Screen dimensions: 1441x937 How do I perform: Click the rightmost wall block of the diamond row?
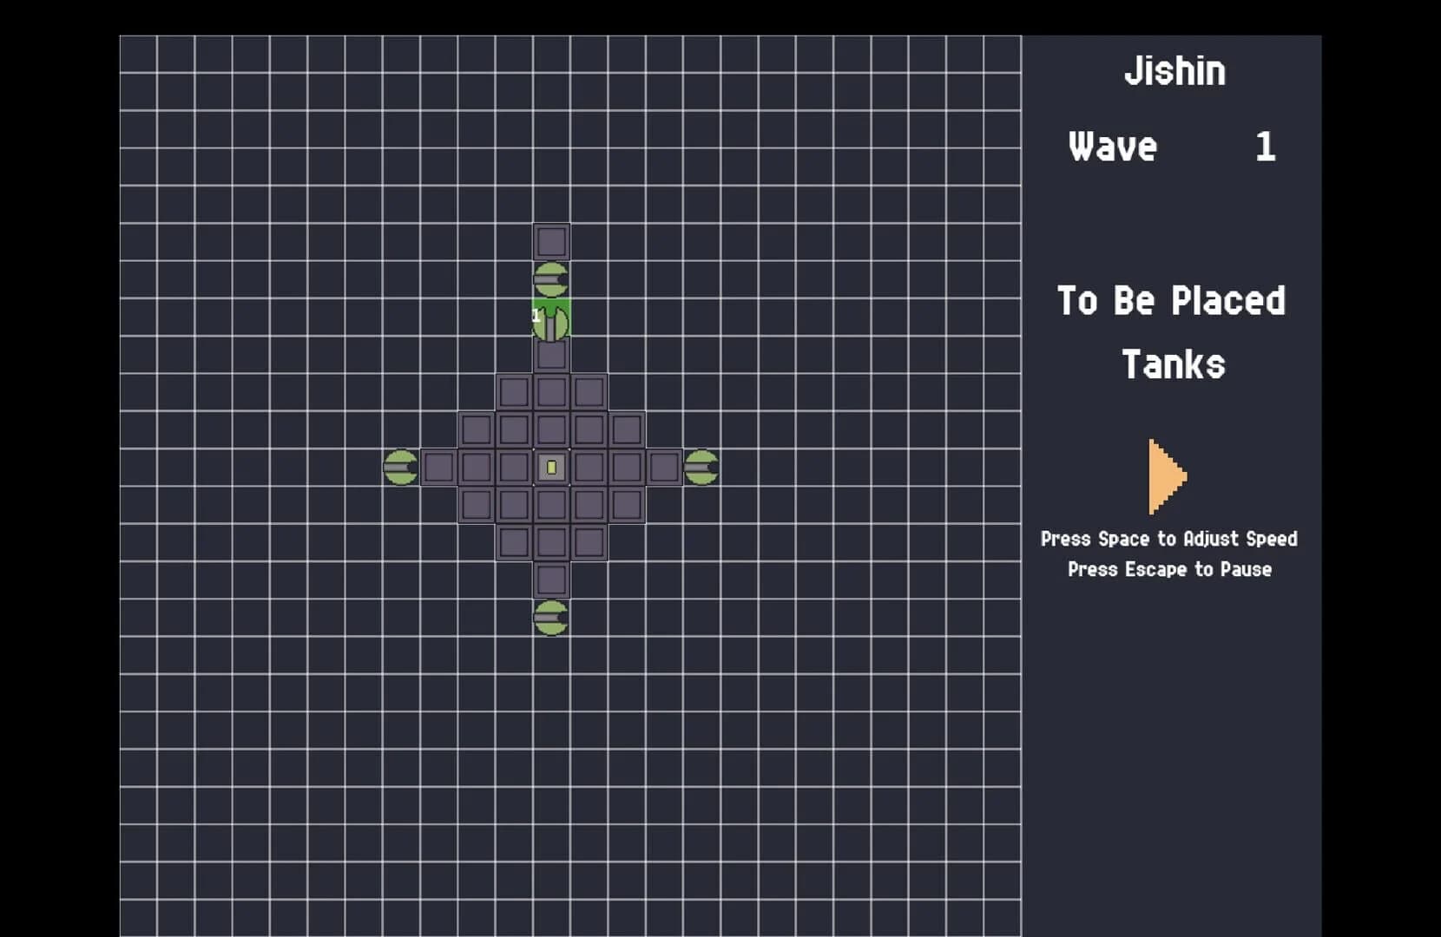664,467
